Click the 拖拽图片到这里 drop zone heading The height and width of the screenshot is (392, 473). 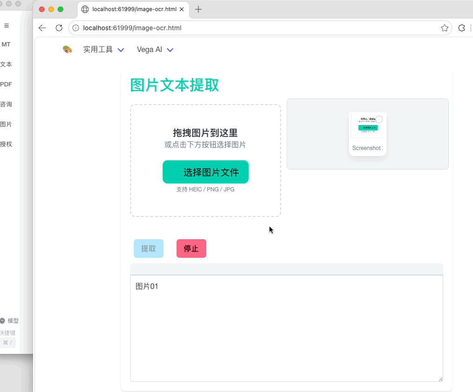coord(205,133)
